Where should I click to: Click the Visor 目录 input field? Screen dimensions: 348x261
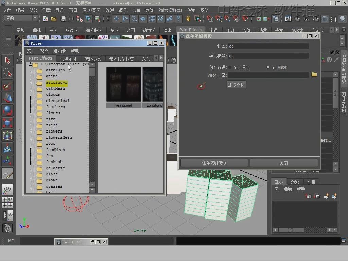(x=268, y=75)
